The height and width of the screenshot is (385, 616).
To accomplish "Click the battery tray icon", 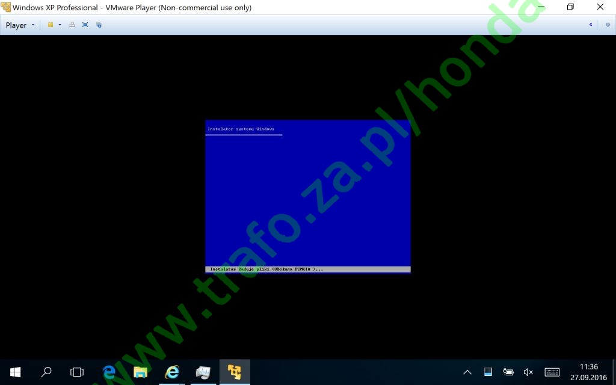I will point(508,372).
